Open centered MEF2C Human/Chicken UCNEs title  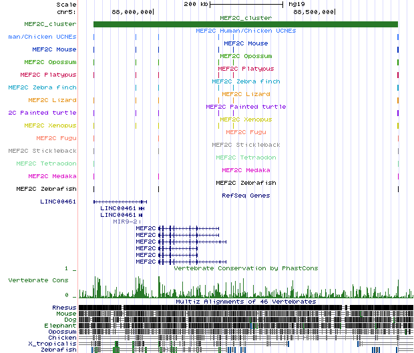246,31
